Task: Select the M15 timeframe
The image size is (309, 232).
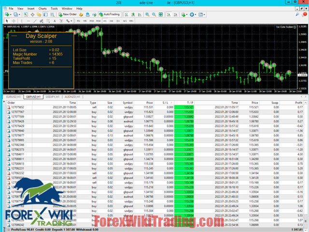Action: pos(92,21)
